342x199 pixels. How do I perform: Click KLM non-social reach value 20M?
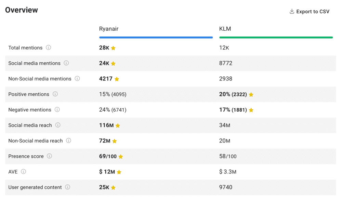pos(225,141)
